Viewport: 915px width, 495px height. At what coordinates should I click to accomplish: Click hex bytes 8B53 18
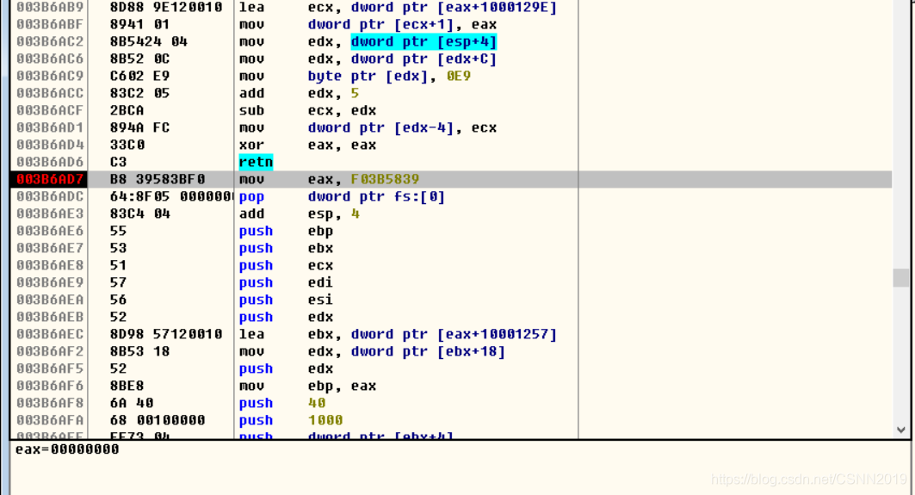click(139, 351)
